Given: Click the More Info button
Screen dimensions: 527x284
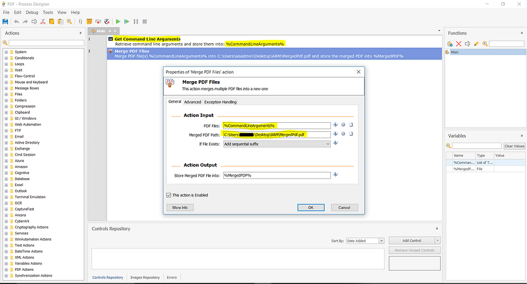Looking at the screenshot, I should [180, 208].
